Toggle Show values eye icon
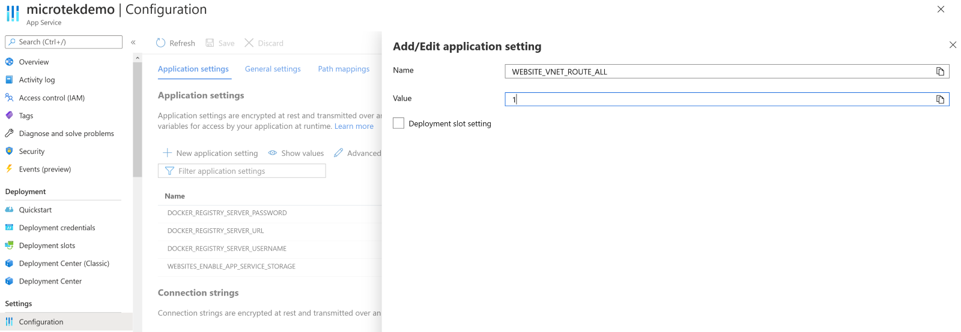The image size is (961, 332). point(273,153)
